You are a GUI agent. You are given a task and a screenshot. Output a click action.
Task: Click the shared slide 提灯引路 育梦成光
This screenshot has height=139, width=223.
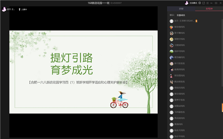(x=83, y=72)
